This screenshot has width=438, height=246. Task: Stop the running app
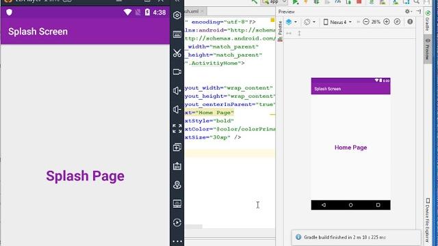click(359, 1)
